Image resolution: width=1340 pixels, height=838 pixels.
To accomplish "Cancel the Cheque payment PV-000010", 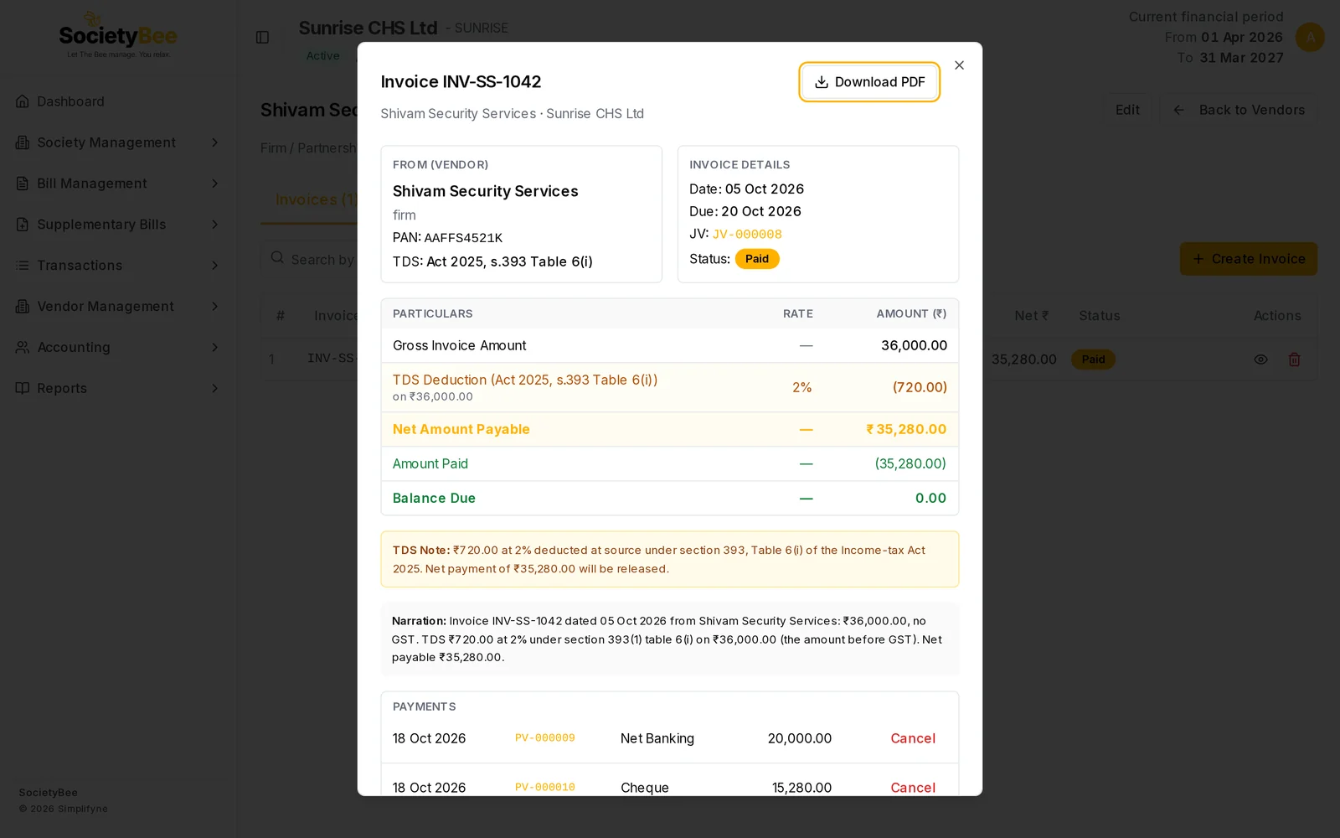I will click(x=912, y=788).
